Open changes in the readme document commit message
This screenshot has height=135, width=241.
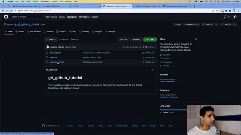pos(96,52)
